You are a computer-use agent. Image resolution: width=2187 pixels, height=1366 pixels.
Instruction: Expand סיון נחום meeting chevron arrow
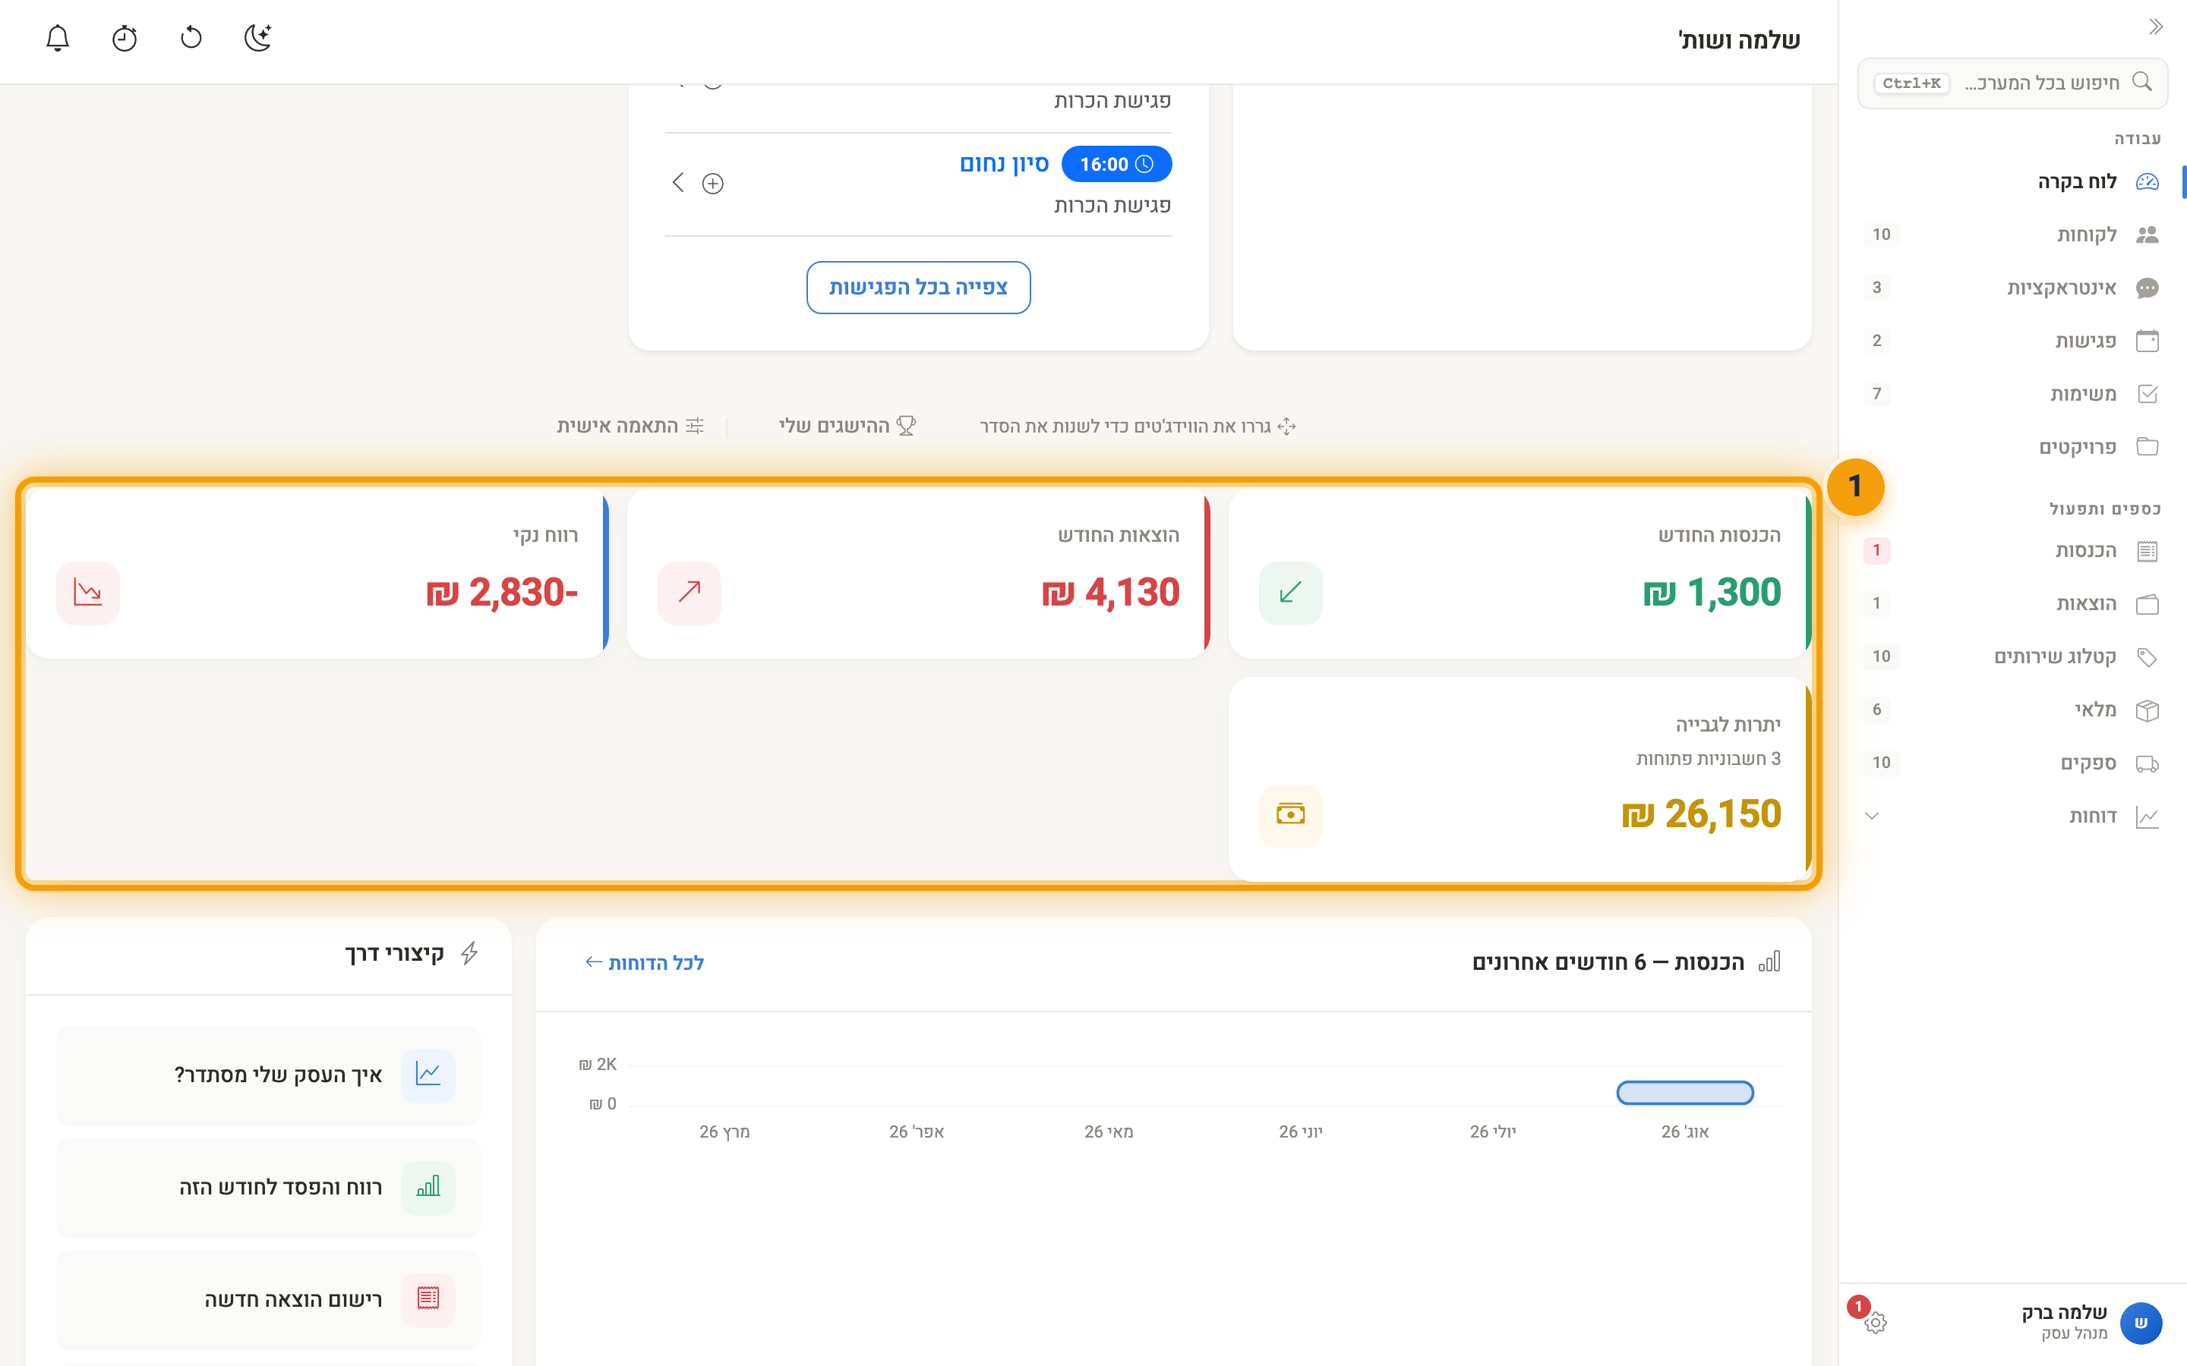tap(678, 182)
